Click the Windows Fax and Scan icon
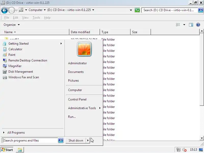The height and width of the screenshot is (153, 204). [5, 77]
